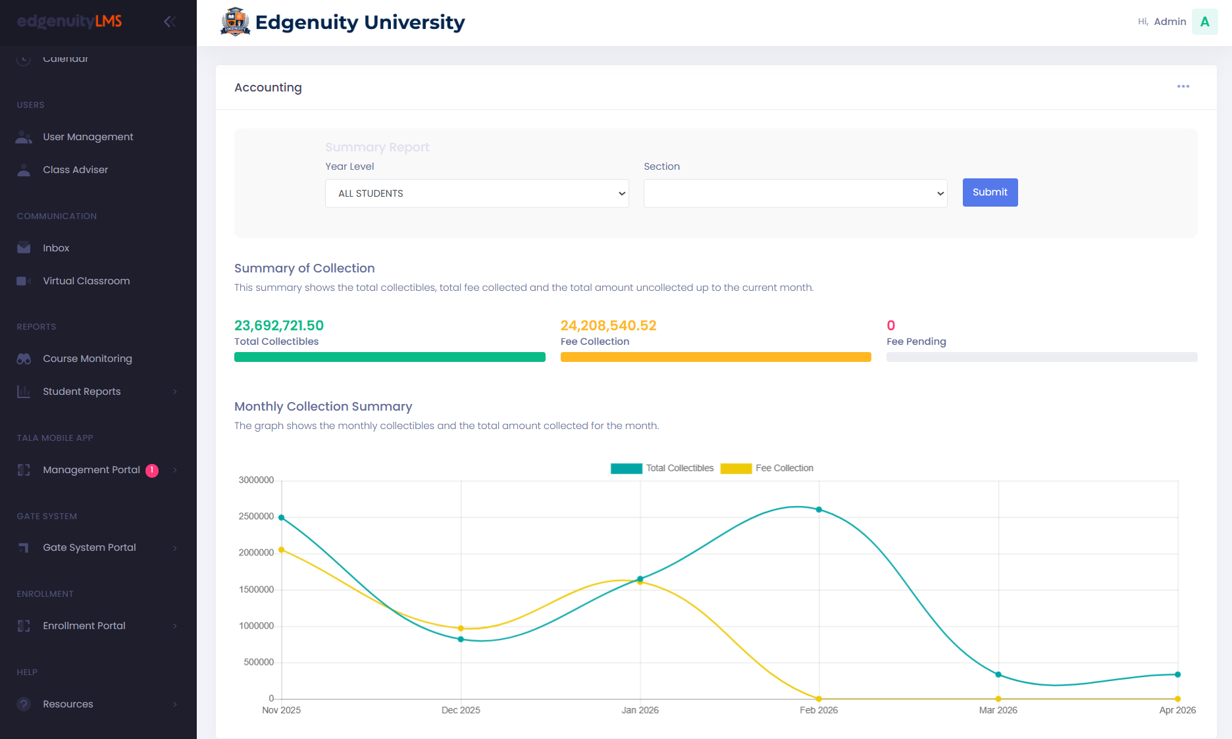Submit the summary report form
The height and width of the screenshot is (739, 1232).
coord(990,192)
